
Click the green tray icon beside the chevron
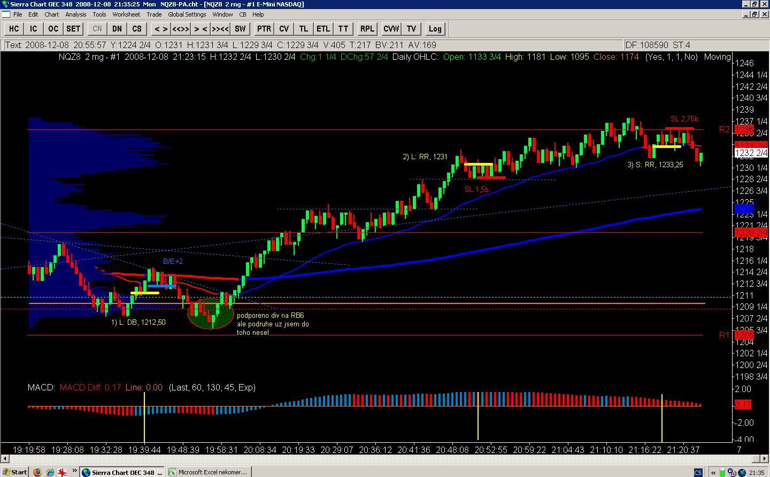coord(723,472)
